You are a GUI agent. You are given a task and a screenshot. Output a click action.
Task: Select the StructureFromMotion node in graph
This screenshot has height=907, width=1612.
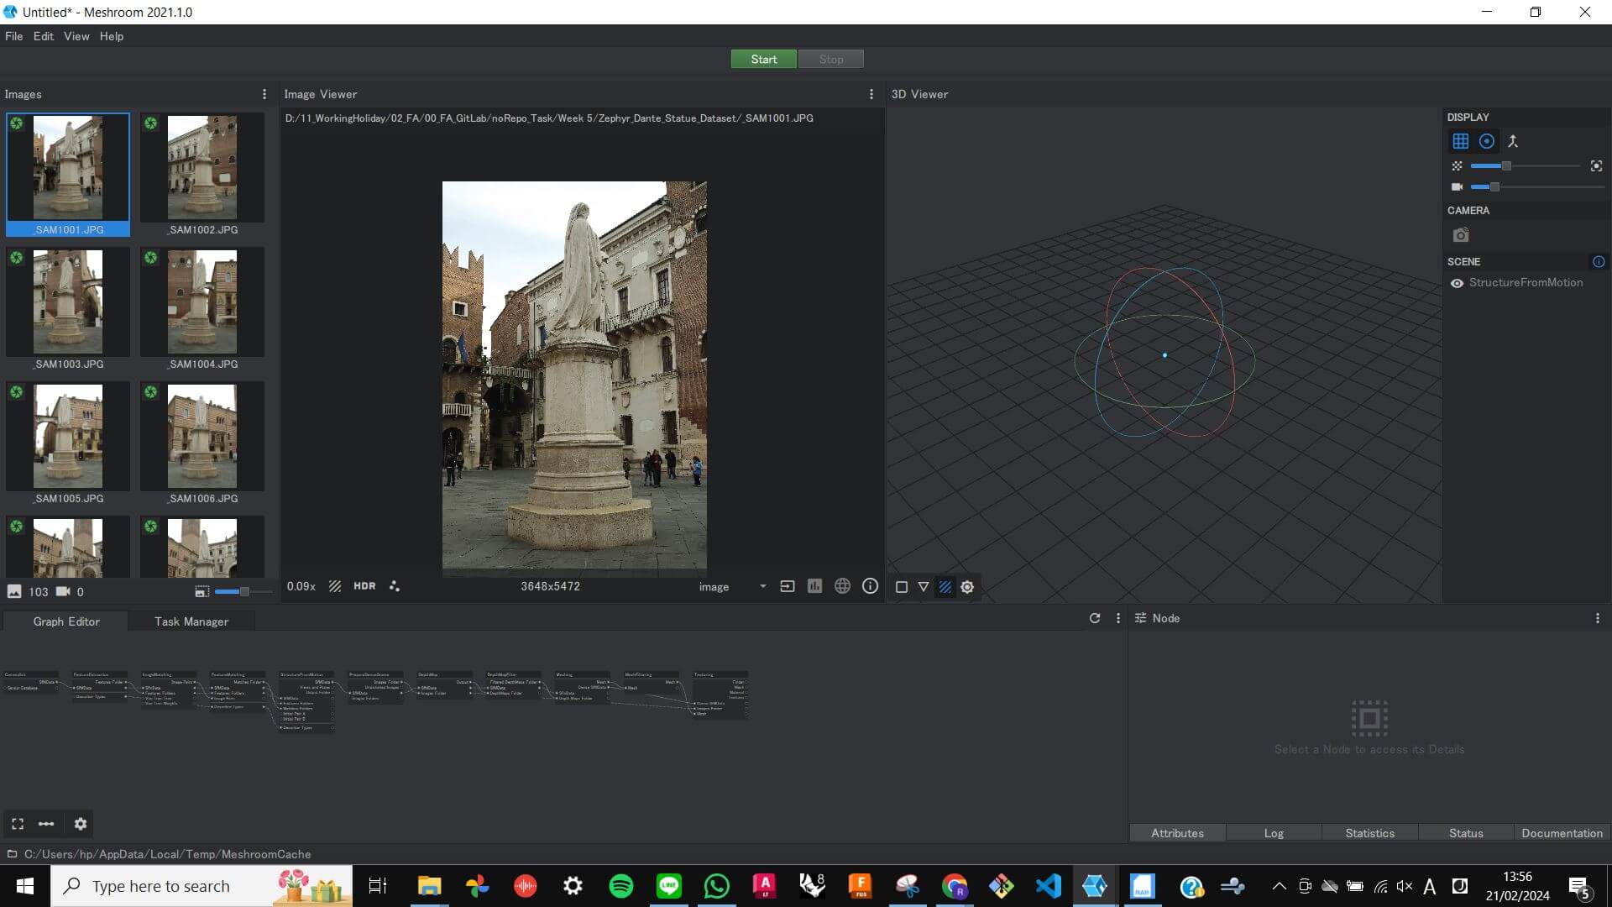coord(306,700)
